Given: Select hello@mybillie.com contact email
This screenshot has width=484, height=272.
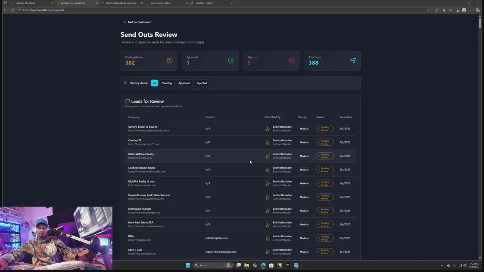Looking at the screenshot, I should [x=217, y=238].
